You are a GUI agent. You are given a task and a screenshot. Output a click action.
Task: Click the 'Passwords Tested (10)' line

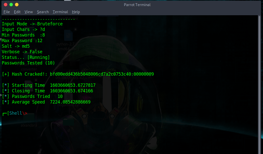point(28,63)
